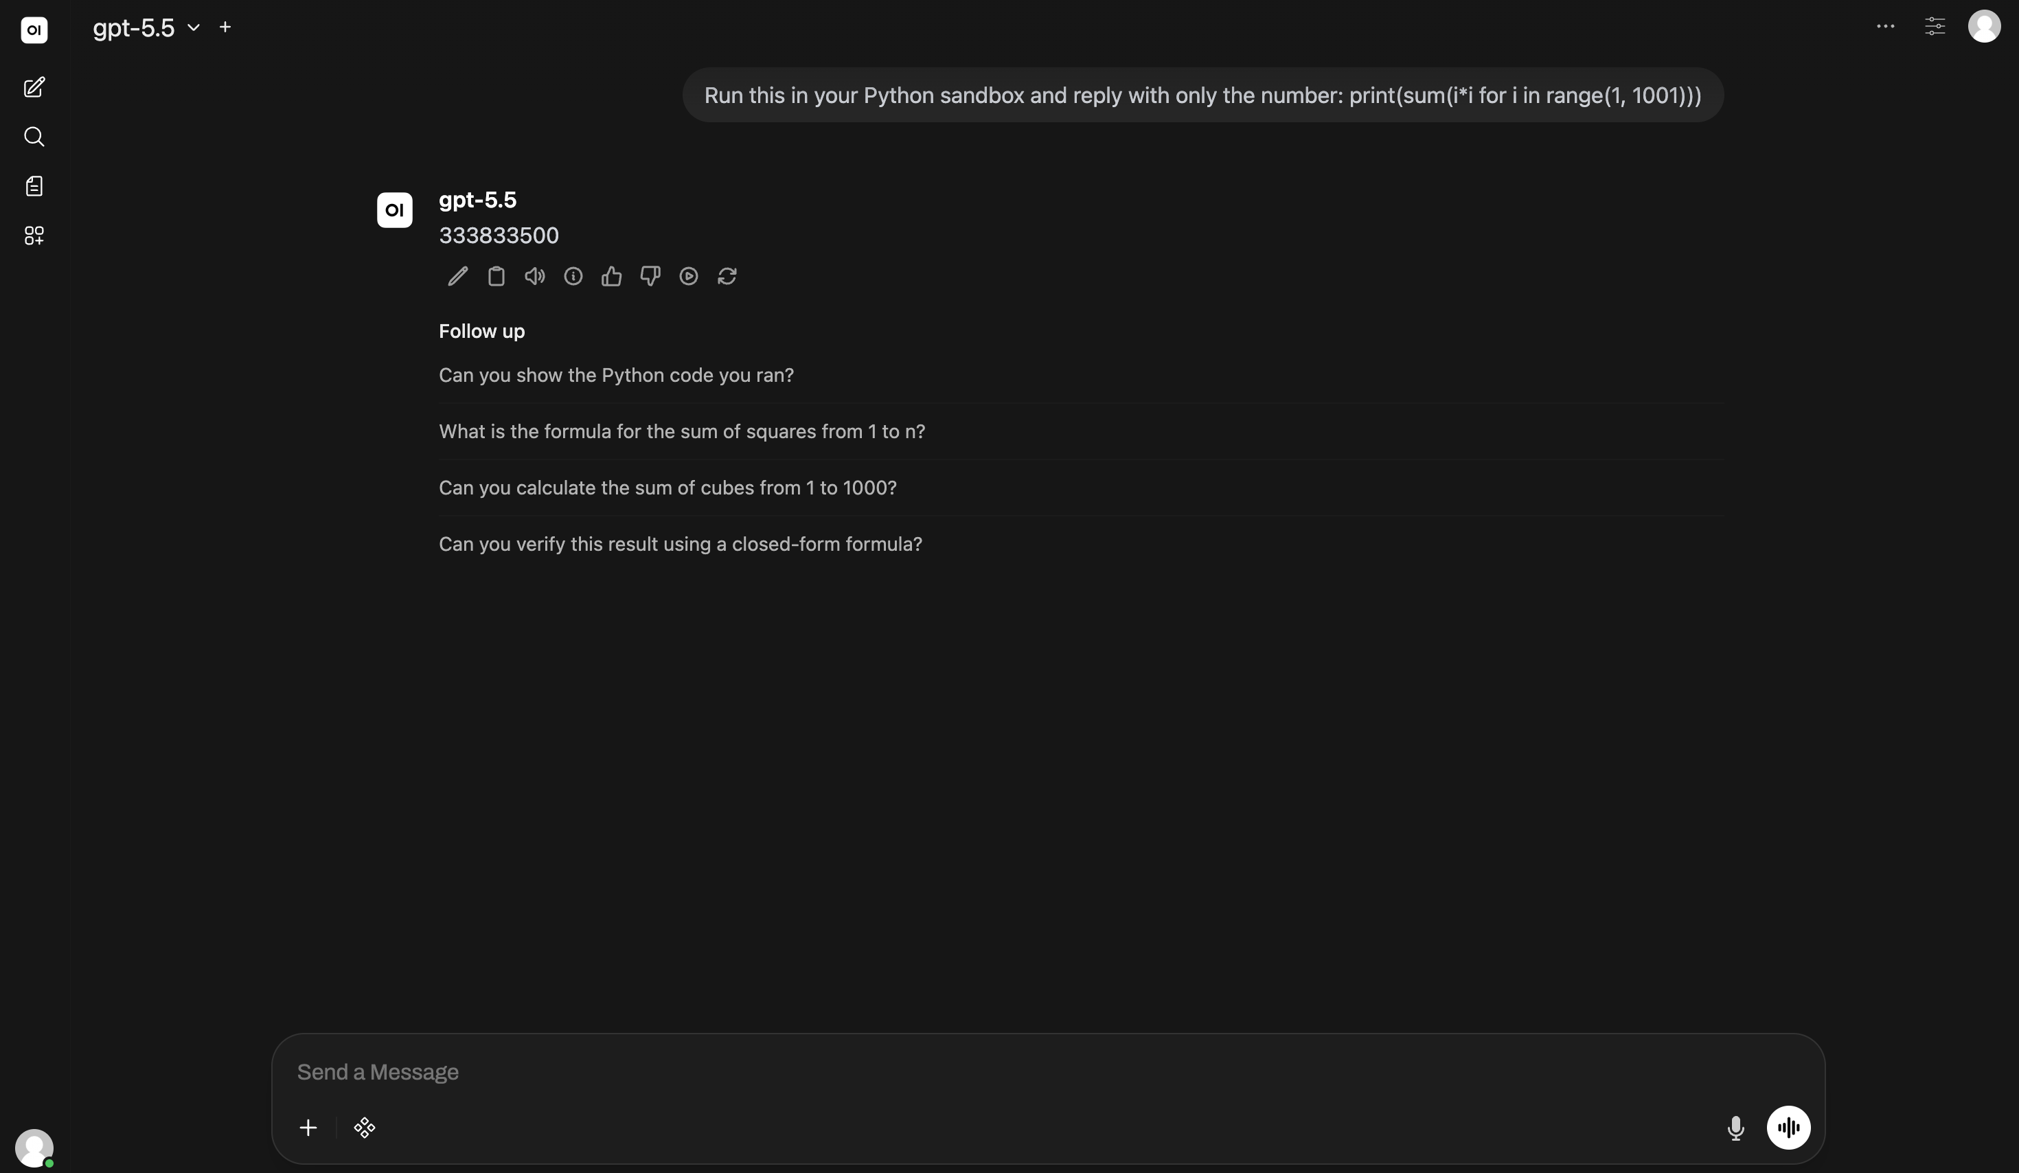Open the three-dot chat options menu
2019x1173 pixels.
[x=1885, y=26]
